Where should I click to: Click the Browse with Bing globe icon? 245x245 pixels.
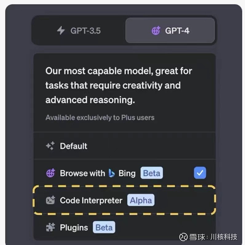(50, 173)
